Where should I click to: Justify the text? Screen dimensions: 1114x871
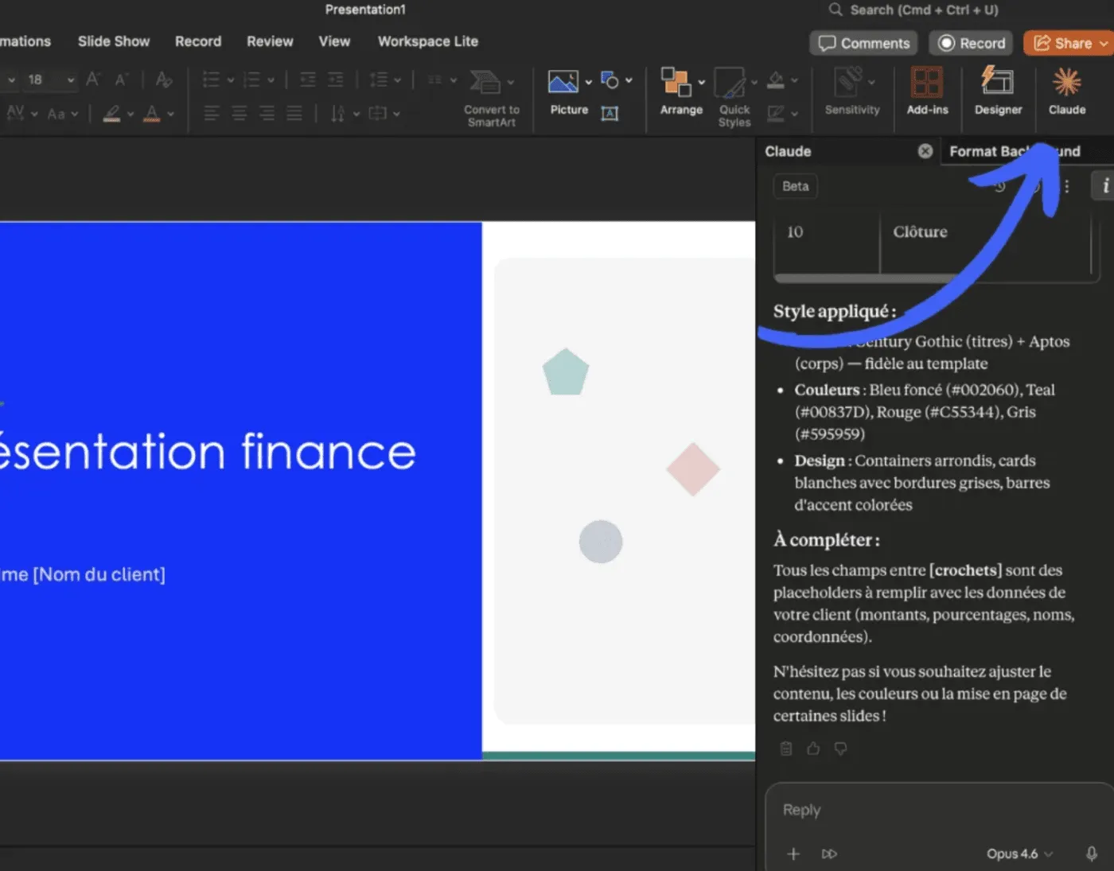point(294,114)
